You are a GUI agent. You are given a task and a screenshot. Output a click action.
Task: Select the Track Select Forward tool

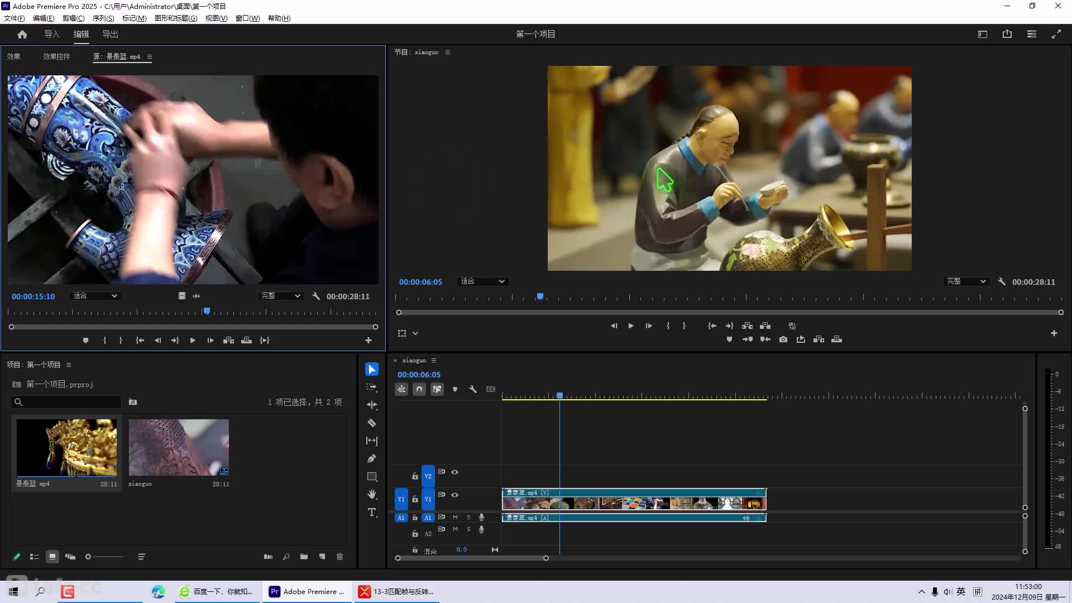point(372,387)
